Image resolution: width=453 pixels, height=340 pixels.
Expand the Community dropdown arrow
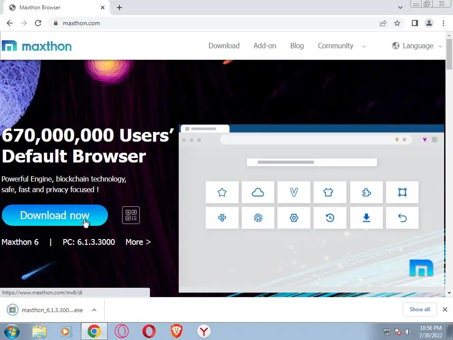pos(364,46)
